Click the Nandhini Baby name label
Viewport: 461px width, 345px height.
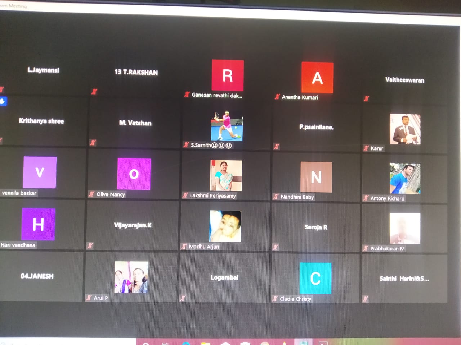coord(297,197)
